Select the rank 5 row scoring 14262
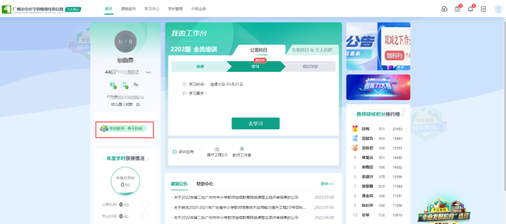The image size is (506, 224). tap(378, 167)
